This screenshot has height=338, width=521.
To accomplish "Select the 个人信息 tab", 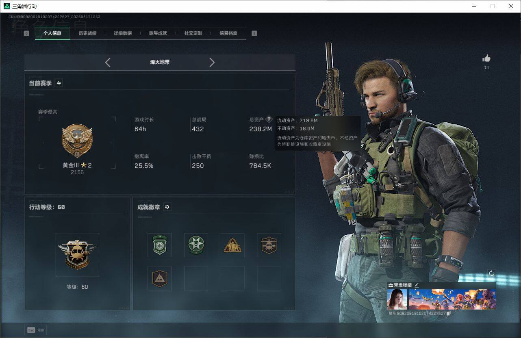I will coord(52,33).
